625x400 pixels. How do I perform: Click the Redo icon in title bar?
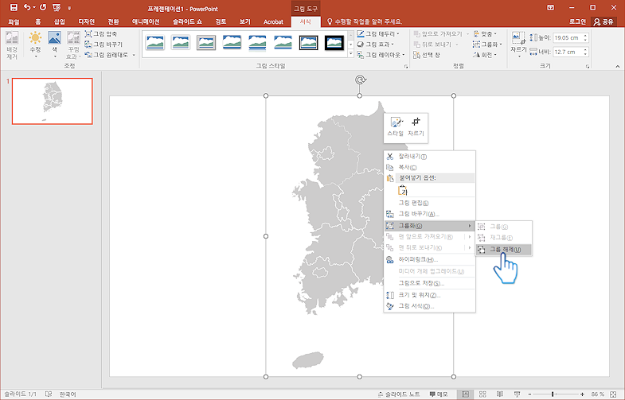[43, 8]
